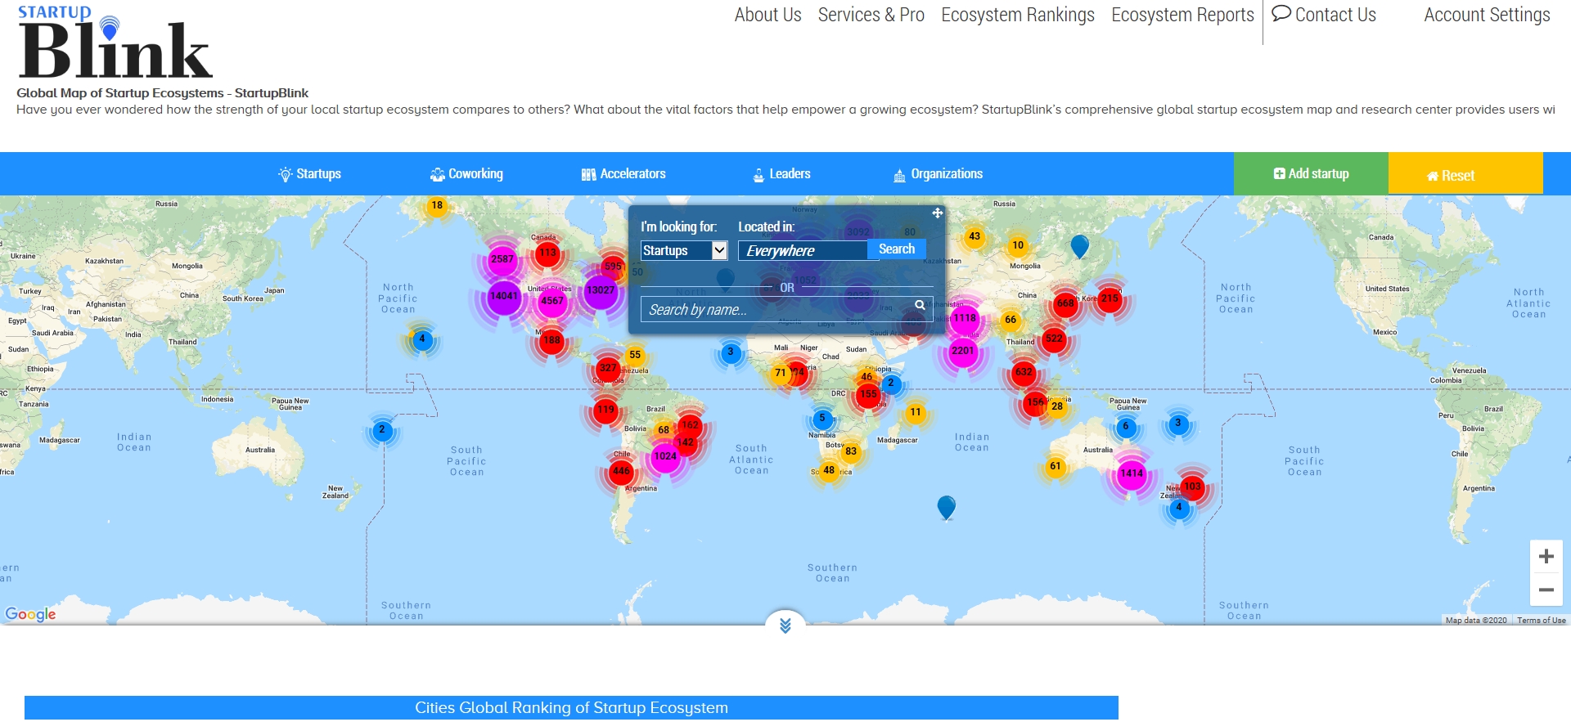Open the Organizations tab
Image resolution: width=1571 pixels, height=722 pixels.
(939, 174)
